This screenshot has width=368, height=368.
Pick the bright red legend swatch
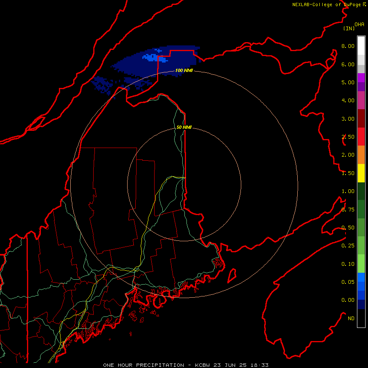361,137
